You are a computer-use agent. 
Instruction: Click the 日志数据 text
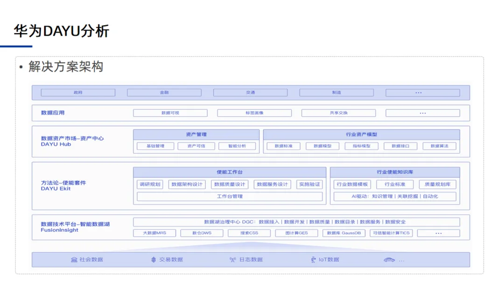click(251, 260)
